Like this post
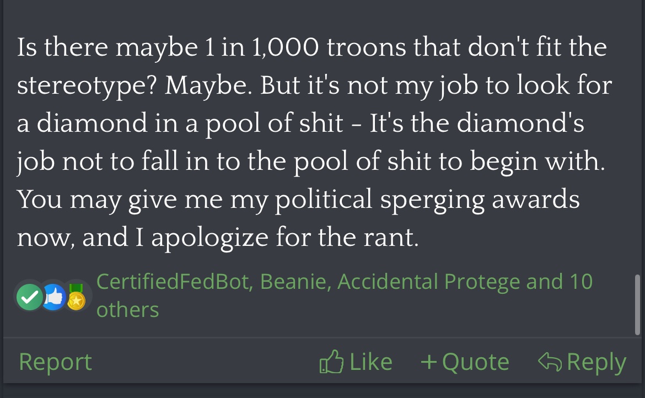Image resolution: width=645 pixels, height=398 pixels. point(356,362)
